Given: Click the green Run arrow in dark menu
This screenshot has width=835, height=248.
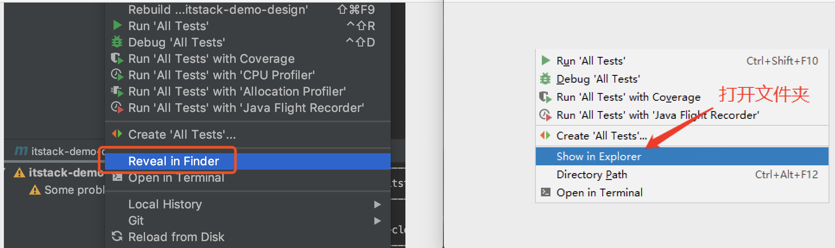Looking at the screenshot, I should [117, 25].
